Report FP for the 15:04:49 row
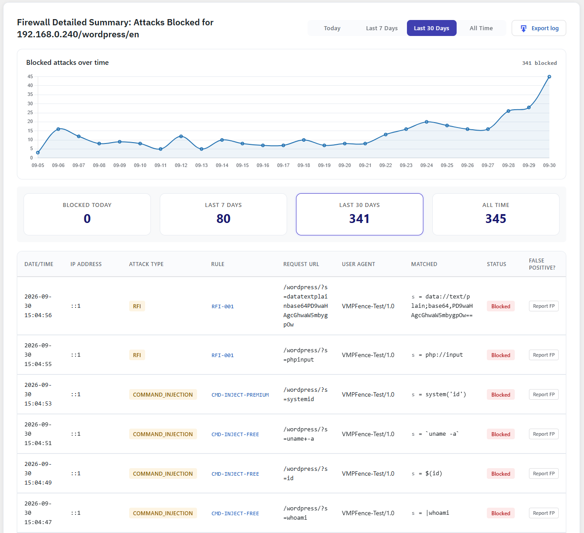 [x=544, y=473]
